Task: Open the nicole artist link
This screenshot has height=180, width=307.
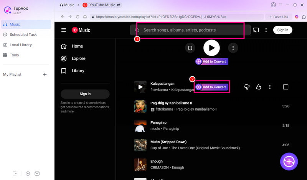Action: pyautogui.click(x=155, y=129)
